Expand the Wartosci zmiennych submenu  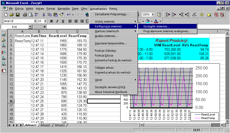click(x=113, y=31)
